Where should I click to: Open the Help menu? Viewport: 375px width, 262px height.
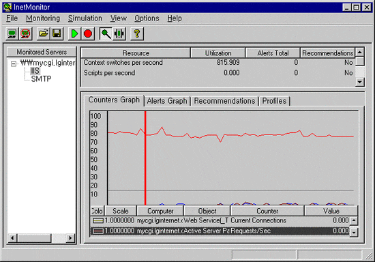tap(175, 18)
